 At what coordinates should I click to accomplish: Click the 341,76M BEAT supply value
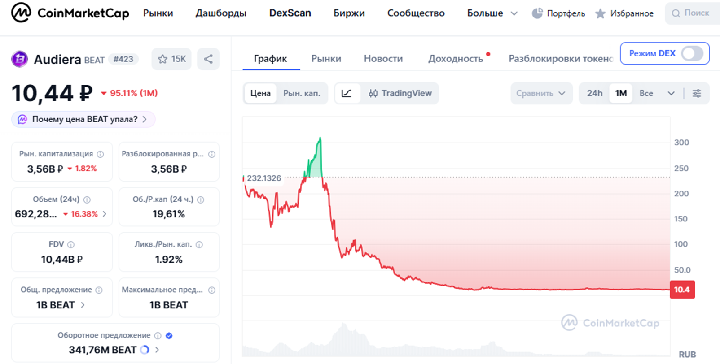click(102, 350)
